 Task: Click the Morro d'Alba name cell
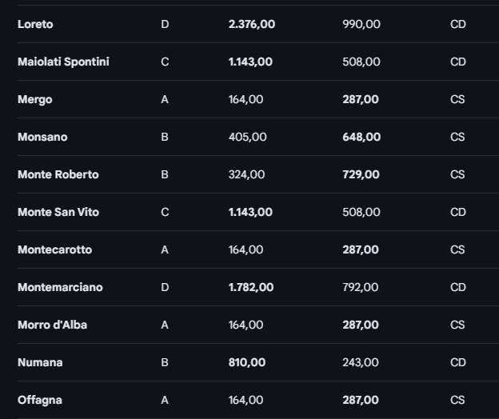52,325
